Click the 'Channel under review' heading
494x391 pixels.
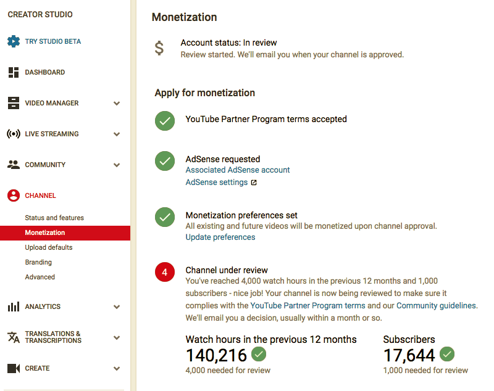coord(227,270)
